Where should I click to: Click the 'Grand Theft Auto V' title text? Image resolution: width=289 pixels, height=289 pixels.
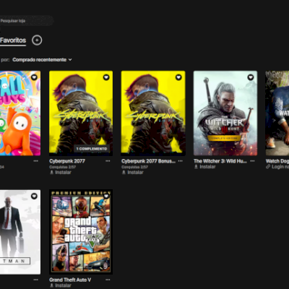click(70, 280)
